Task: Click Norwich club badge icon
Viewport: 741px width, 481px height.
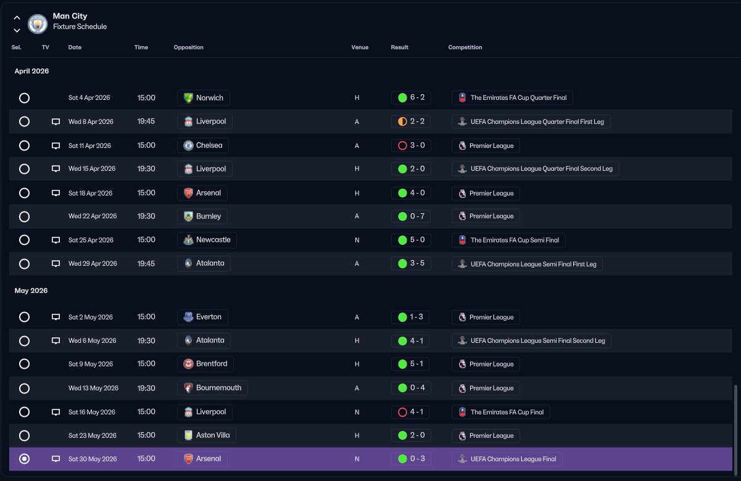Action: point(188,98)
